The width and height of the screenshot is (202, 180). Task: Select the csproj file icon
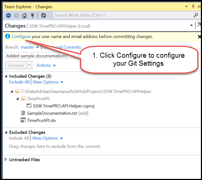(29, 106)
